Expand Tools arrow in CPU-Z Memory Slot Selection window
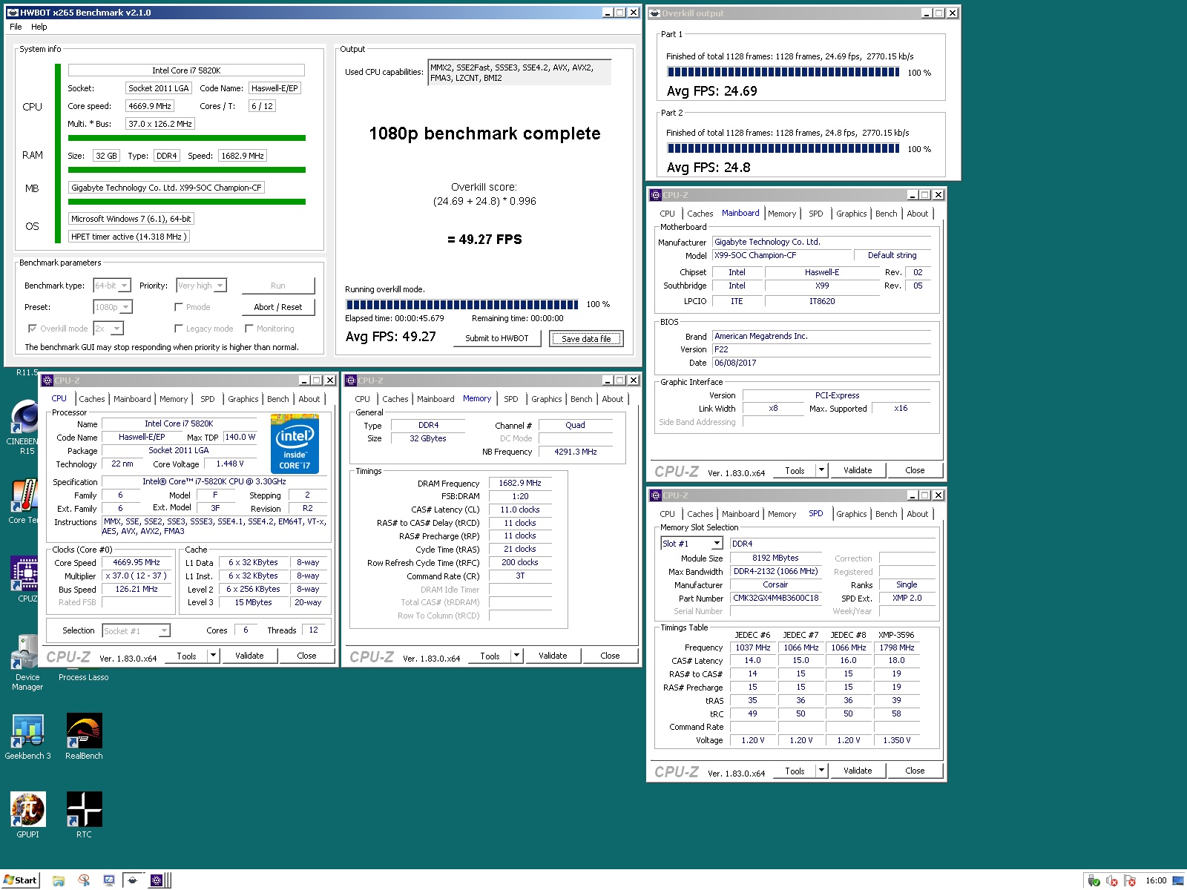The width and height of the screenshot is (1187, 890). pos(821,771)
